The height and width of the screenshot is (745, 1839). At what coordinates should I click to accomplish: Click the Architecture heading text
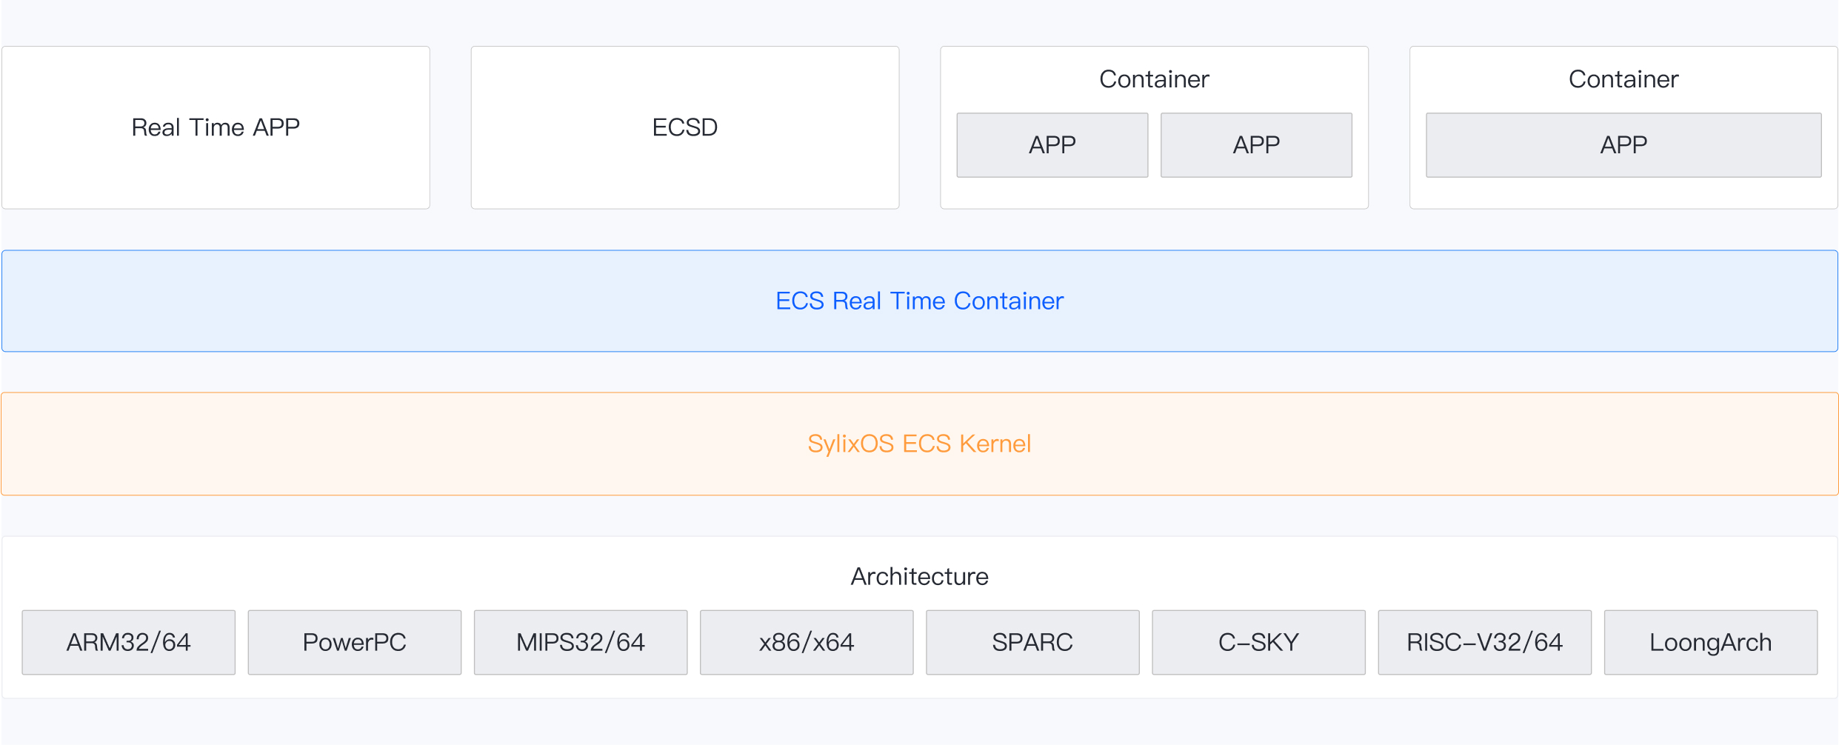(919, 576)
